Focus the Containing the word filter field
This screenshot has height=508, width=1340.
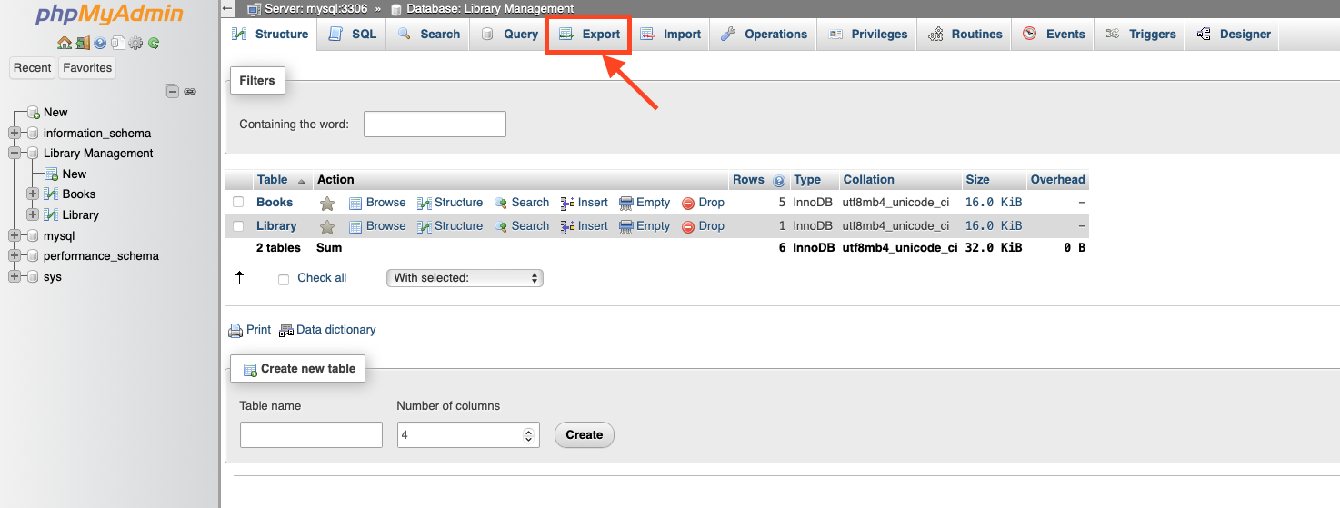point(435,125)
